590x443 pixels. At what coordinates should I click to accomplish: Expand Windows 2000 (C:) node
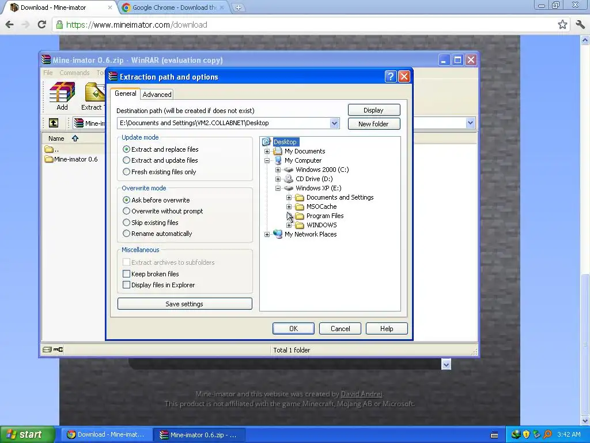(x=278, y=170)
